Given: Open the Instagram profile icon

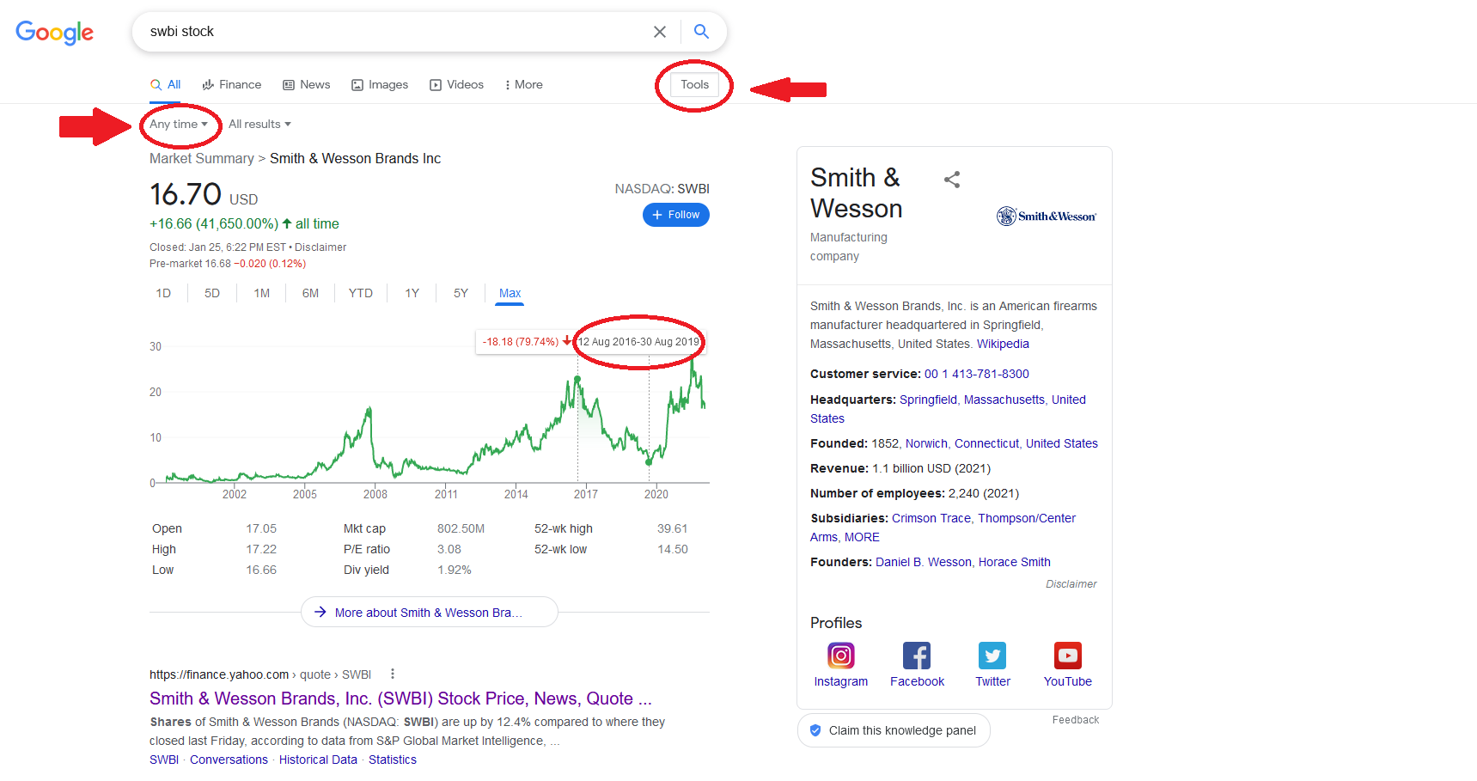Looking at the screenshot, I should 840,656.
